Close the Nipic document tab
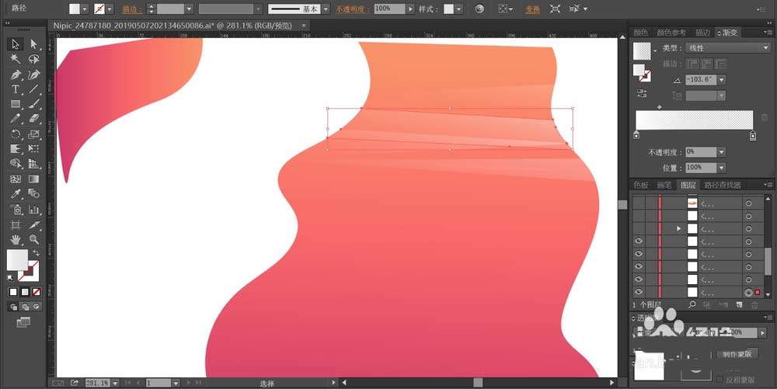The width and height of the screenshot is (777, 389). pos(304,26)
